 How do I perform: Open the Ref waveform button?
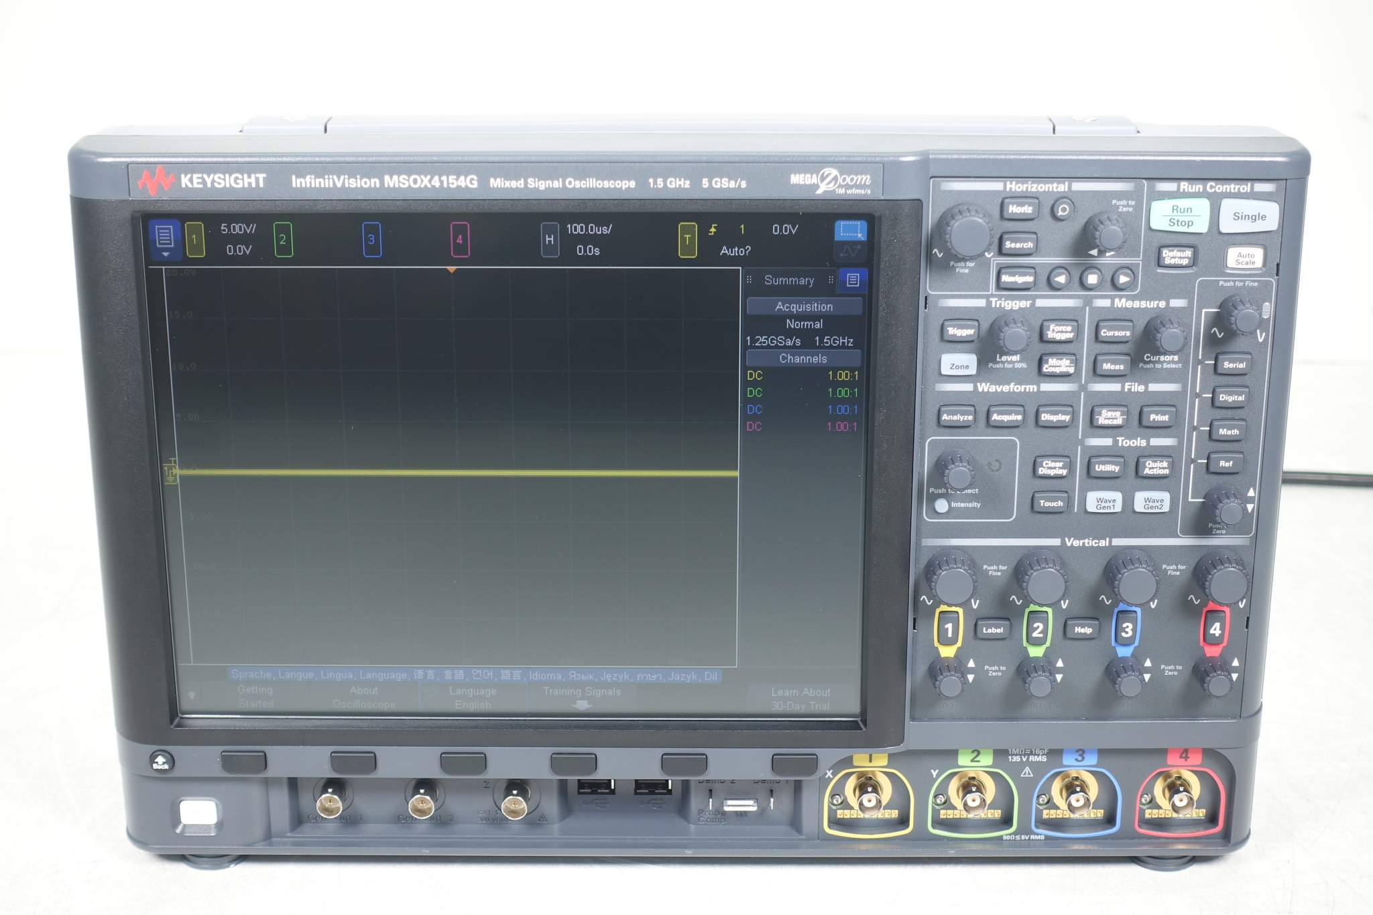(x=1226, y=464)
